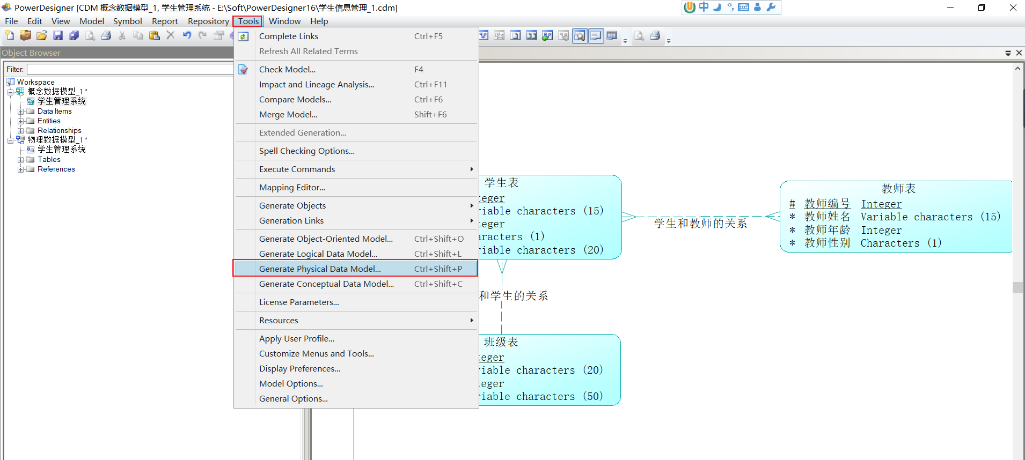
Task: Click the magnifier browser window toolbar icon
Action: [x=580, y=36]
